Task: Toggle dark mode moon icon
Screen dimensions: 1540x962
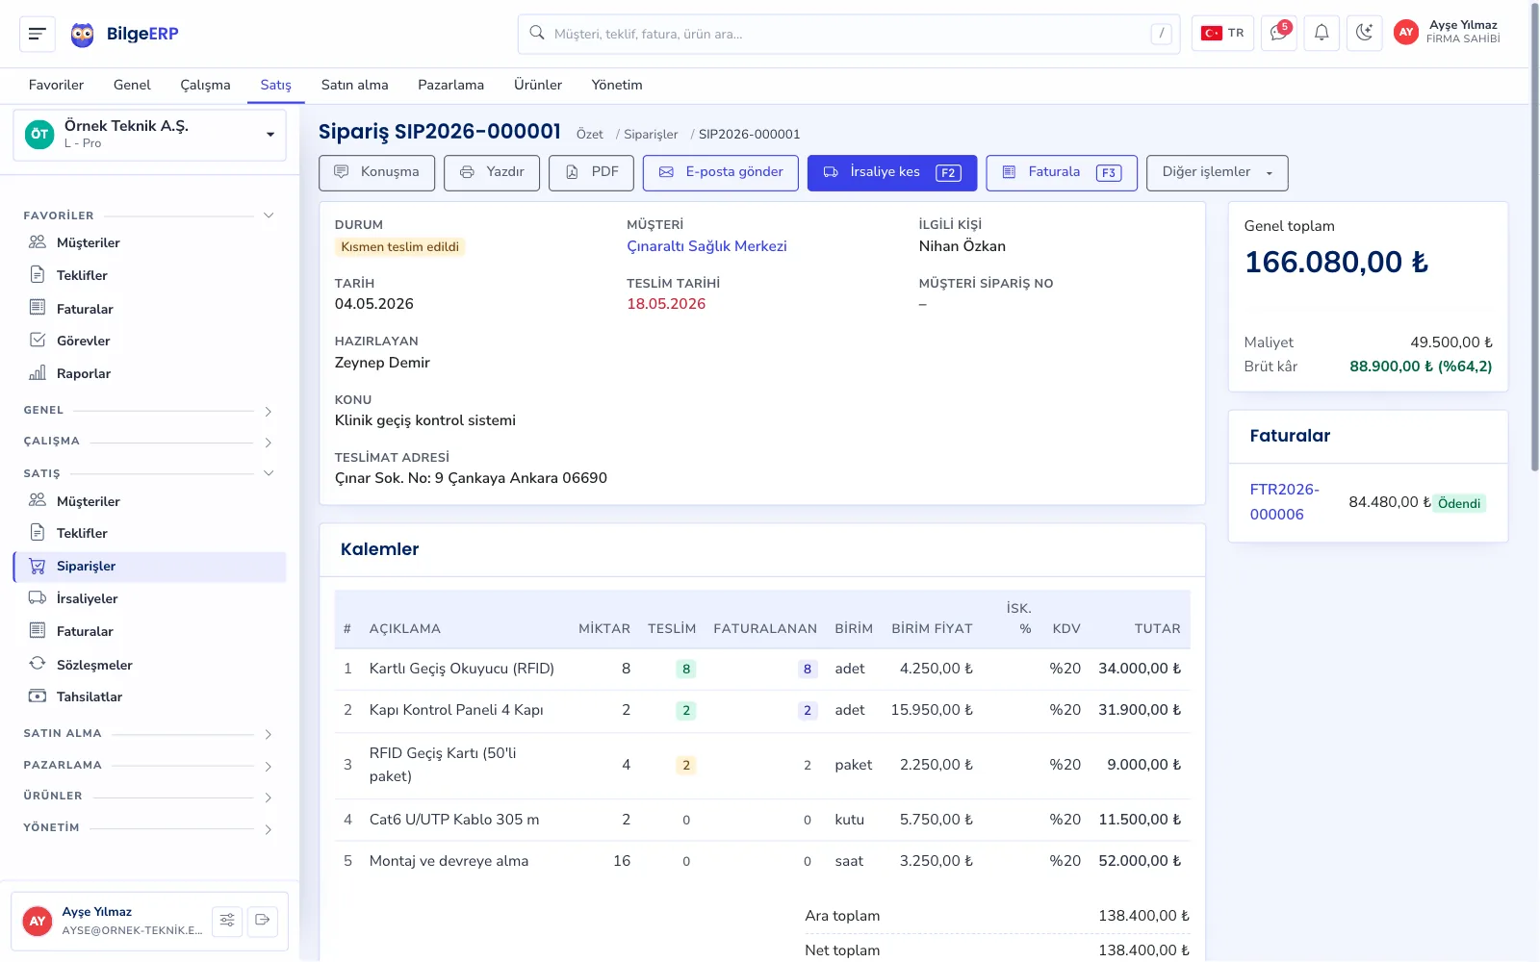Action: coord(1364,34)
